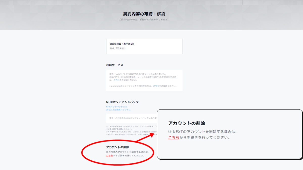
Task: Open the まるごと見放題パックとは link
Action: [x=118, y=110]
